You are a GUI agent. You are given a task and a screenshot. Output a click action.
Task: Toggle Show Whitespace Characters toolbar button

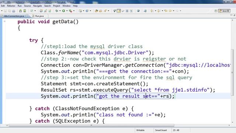pyautogui.click(x=131, y=11)
